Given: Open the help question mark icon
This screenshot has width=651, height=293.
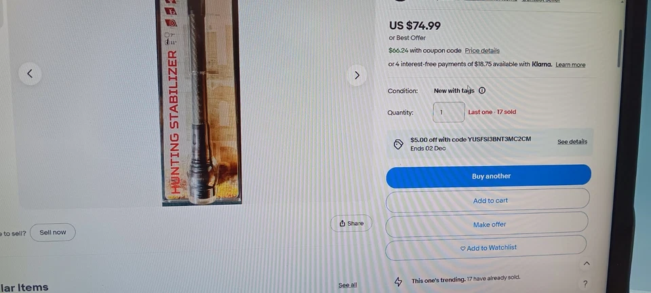Looking at the screenshot, I should pyautogui.click(x=585, y=284).
